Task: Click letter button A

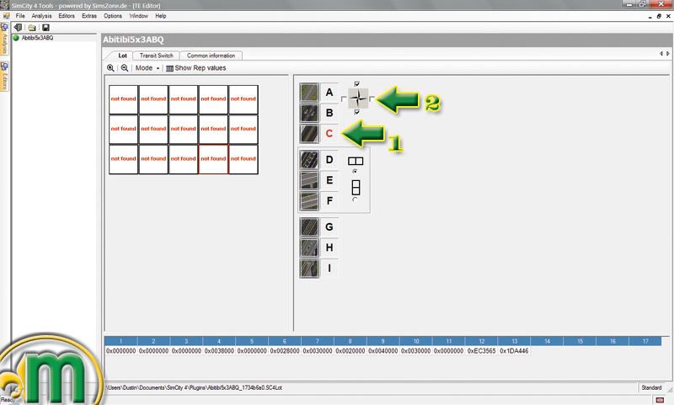Action: [329, 93]
